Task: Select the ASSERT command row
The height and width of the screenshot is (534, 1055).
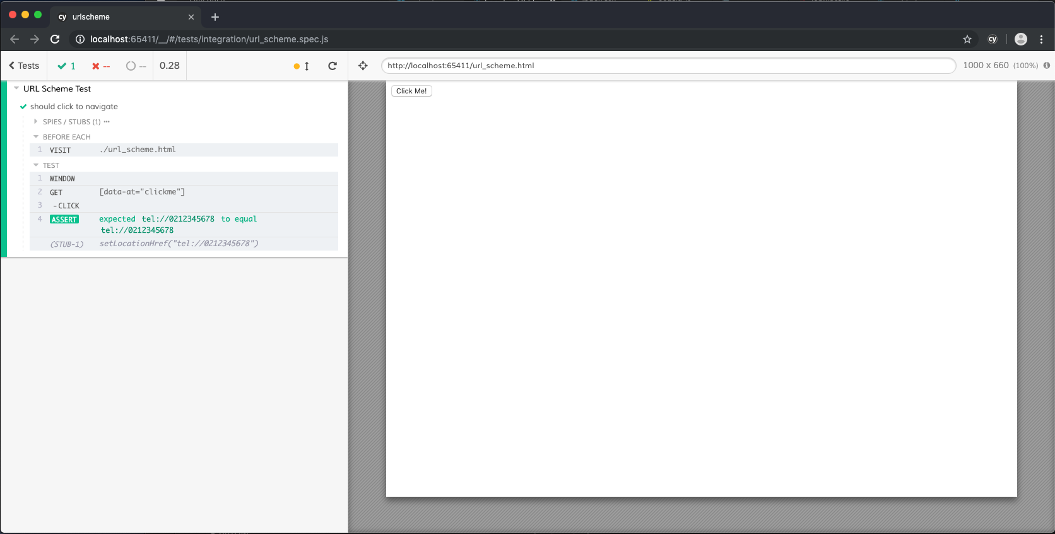Action: pyautogui.click(x=184, y=225)
